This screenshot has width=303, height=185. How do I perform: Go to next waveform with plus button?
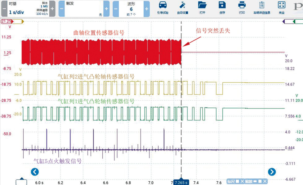pos(147,9)
